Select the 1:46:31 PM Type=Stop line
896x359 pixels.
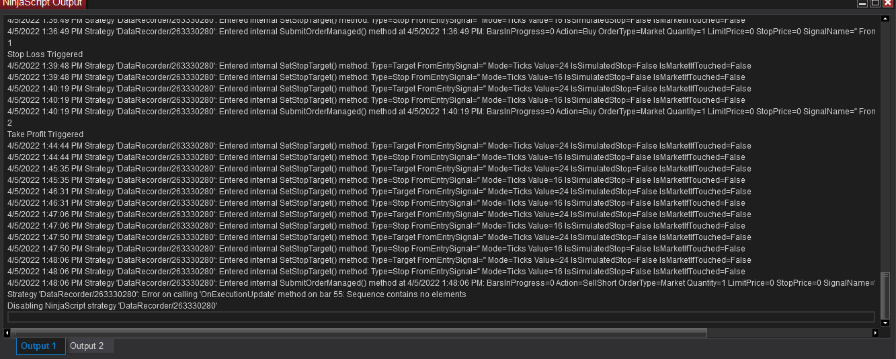pos(376,203)
